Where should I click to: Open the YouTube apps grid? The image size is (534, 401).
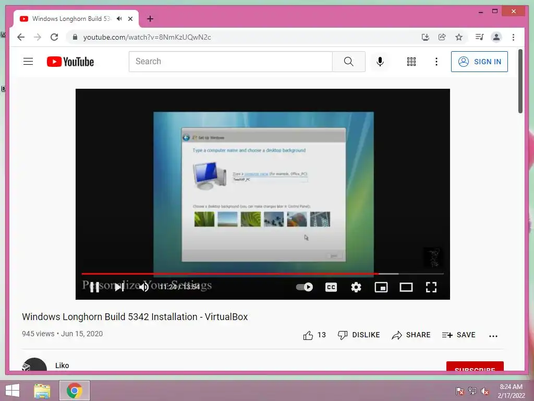(411, 62)
